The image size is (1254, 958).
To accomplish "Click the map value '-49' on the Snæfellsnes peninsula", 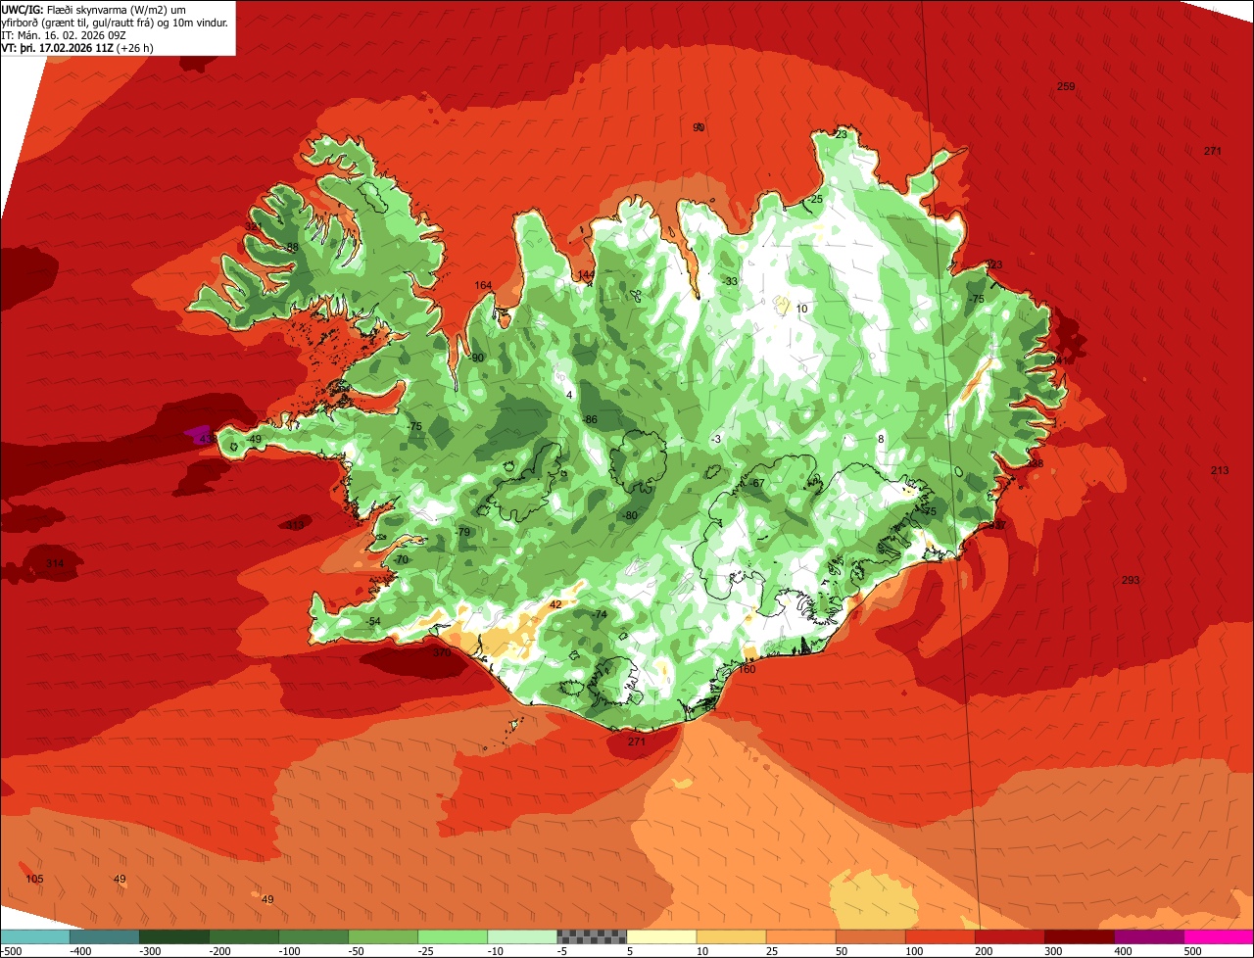I will pos(253,439).
